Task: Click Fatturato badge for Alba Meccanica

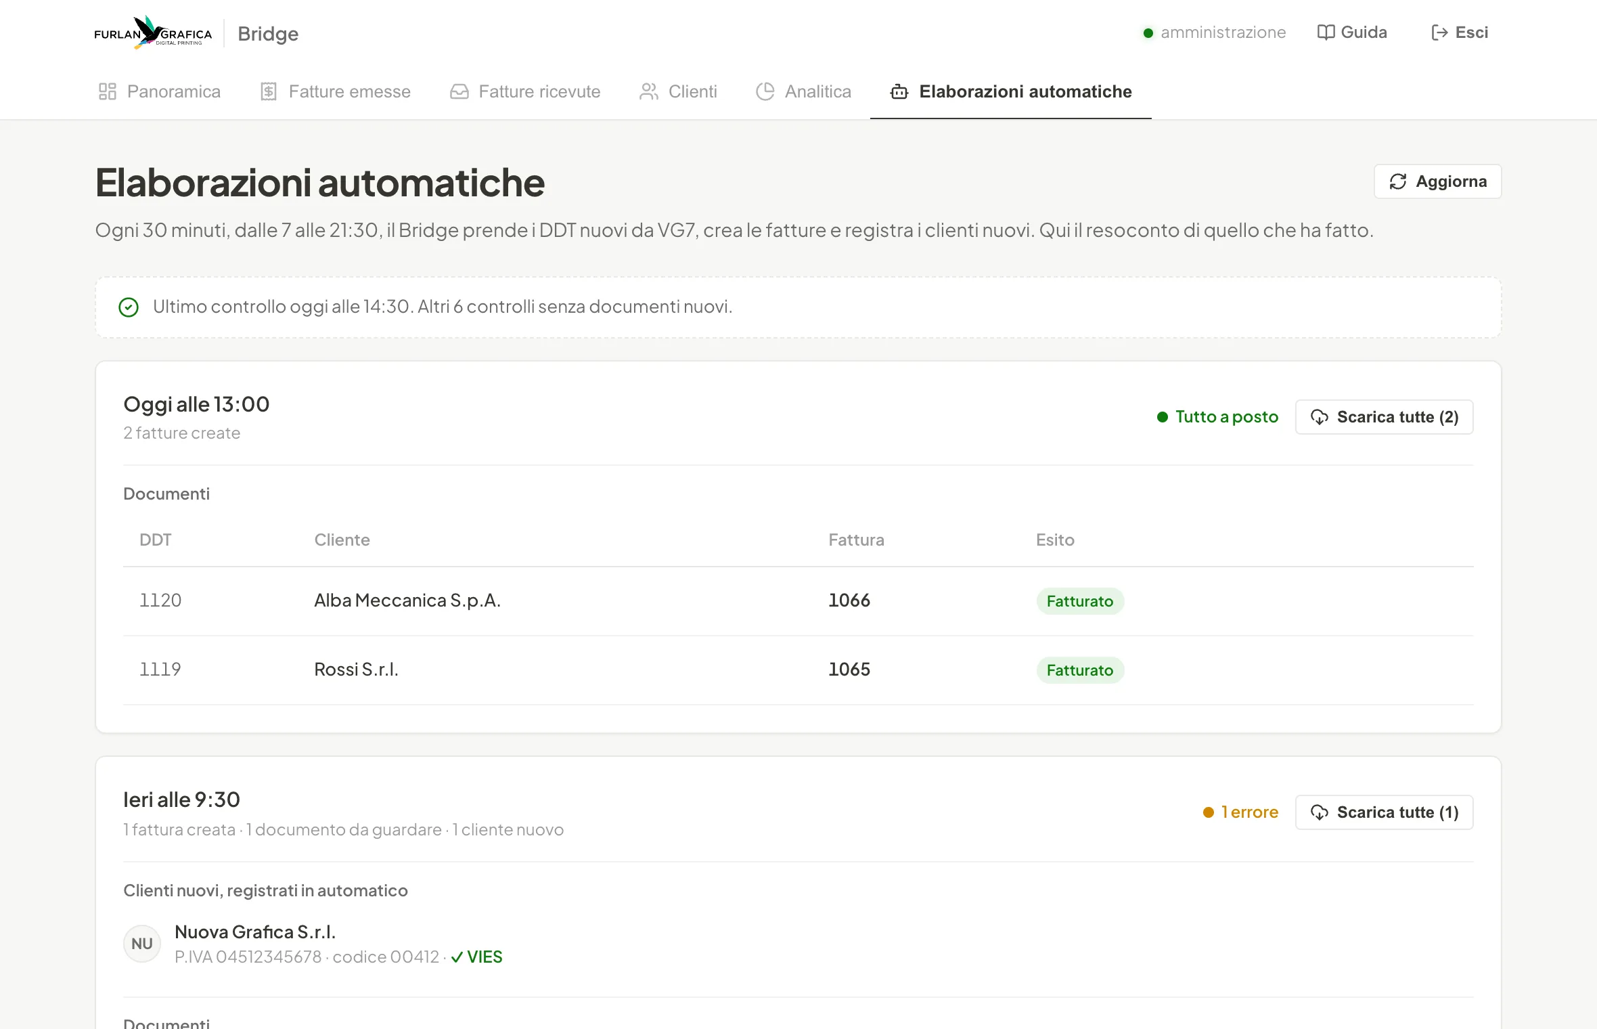Action: click(1080, 601)
